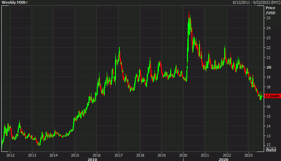The image size is (281, 161).
Task: Click the date range 8/12/2011 - 9/22/2023 (NYC)
Action: [x=256, y=2]
